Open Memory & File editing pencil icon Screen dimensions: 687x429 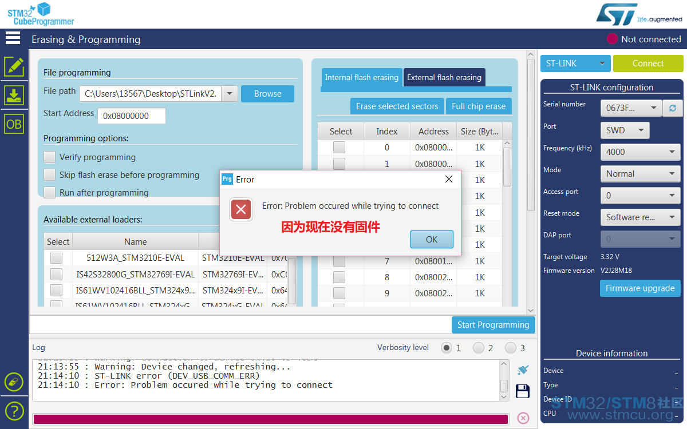14,66
